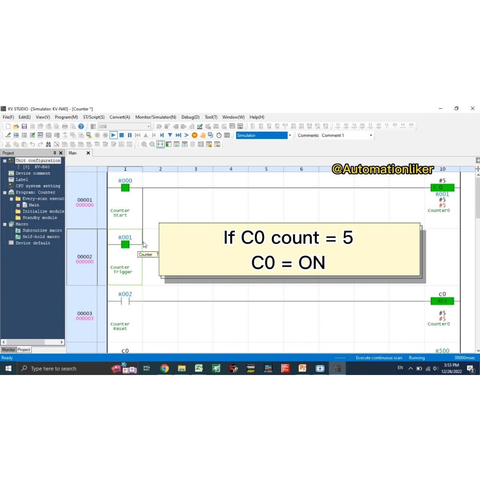Click the Undo arrow icon
The image size is (480, 480).
click(33, 144)
